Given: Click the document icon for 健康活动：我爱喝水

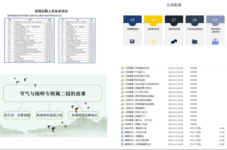Looking at the screenshot, I should [x=123, y=136].
